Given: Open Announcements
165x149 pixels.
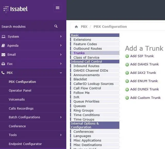Looking at the screenshot, I should (95, 75).
